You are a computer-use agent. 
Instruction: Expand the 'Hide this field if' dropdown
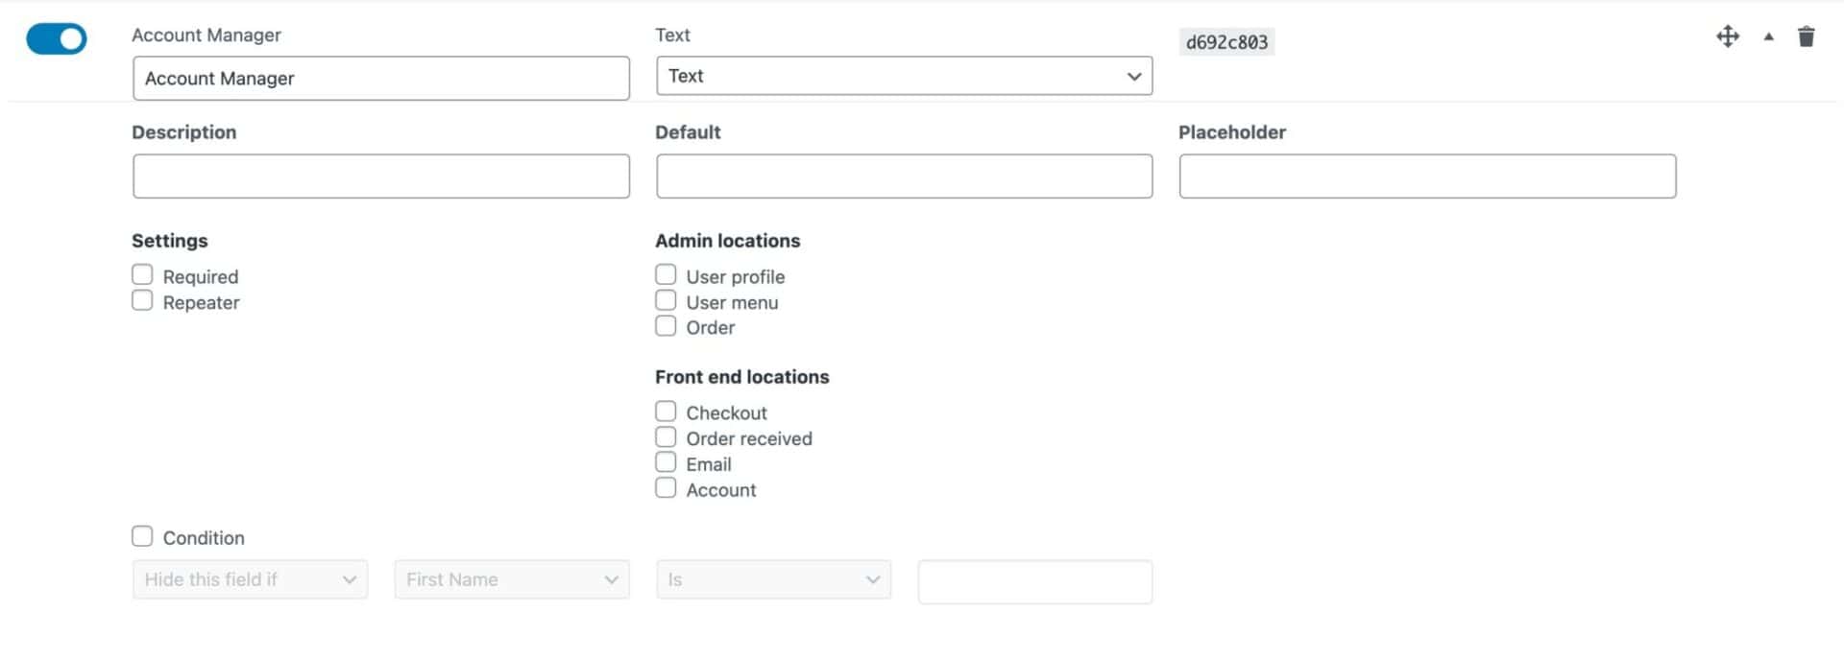coord(250,579)
